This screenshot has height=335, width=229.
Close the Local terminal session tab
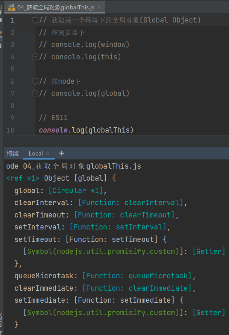coord(48,153)
